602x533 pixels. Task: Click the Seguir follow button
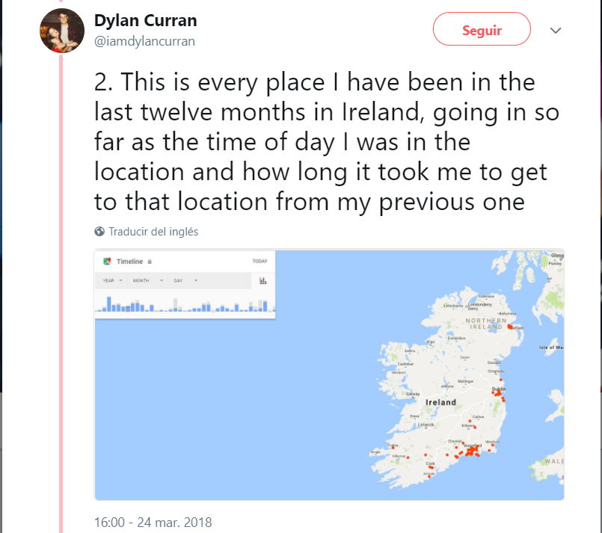pyautogui.click(x=482, y=29)
